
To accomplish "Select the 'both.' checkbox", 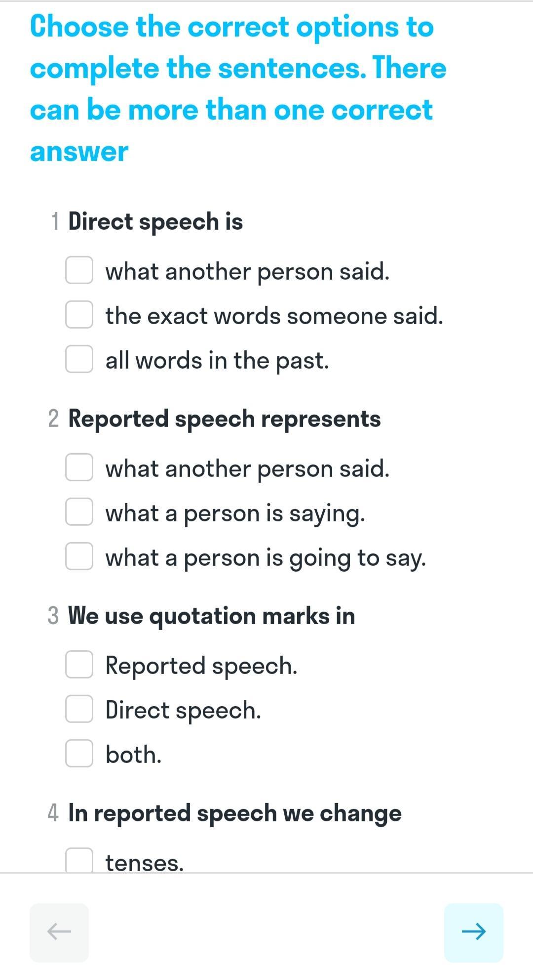I will 79,754.
